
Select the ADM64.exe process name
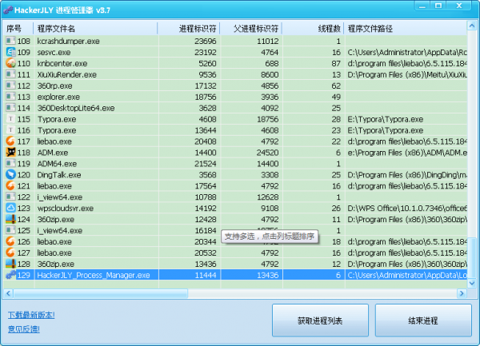[57, 164]
